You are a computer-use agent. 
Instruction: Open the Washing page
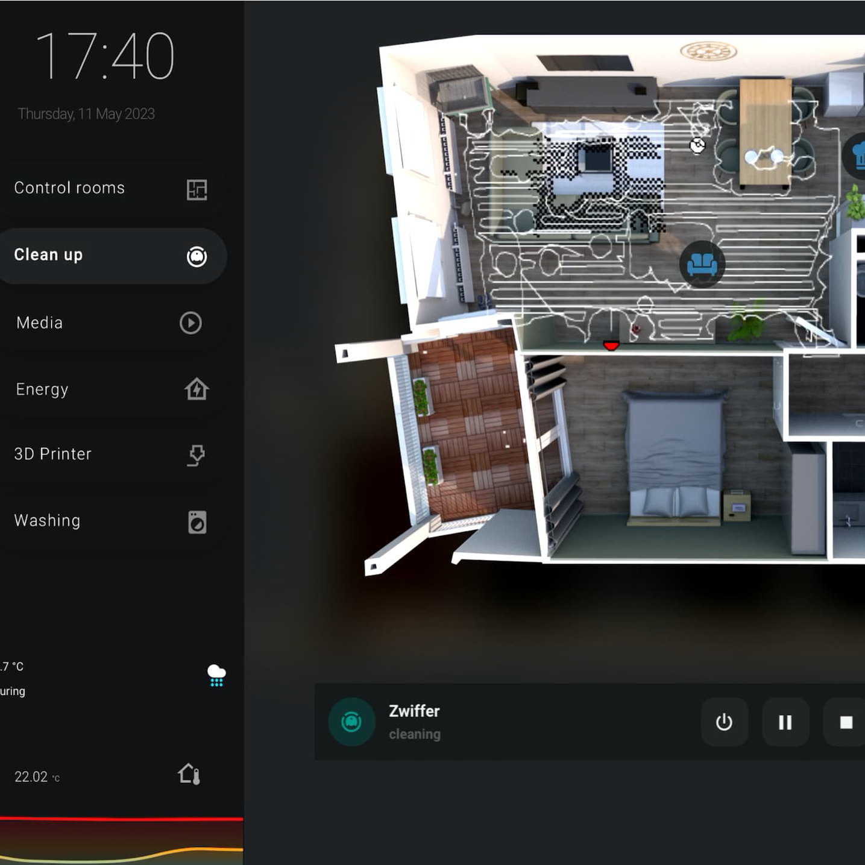pos(47,520)
